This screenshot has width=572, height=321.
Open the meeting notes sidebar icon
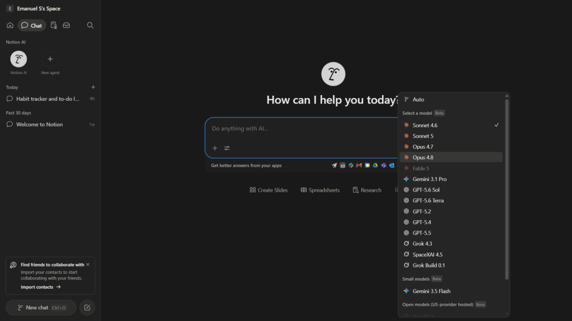(x=54, y=26)
